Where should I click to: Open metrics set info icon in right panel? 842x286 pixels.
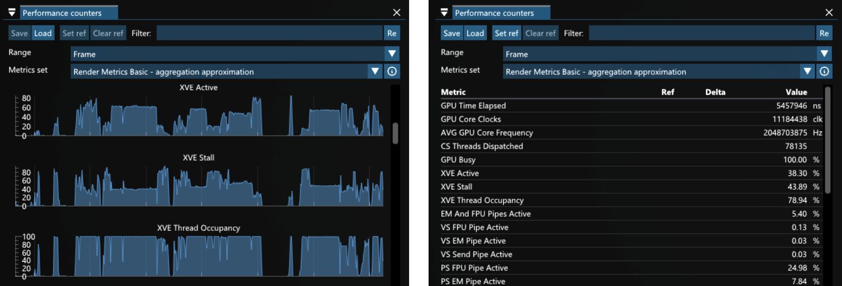(x=824, y=71)
